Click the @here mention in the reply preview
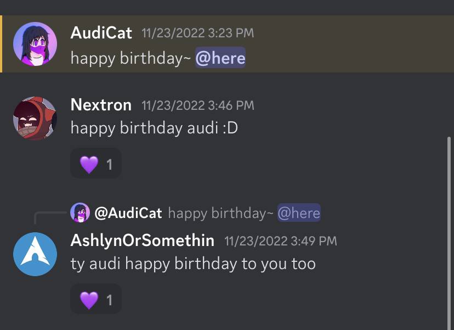 pyautogui.click(x=299, y=213)
